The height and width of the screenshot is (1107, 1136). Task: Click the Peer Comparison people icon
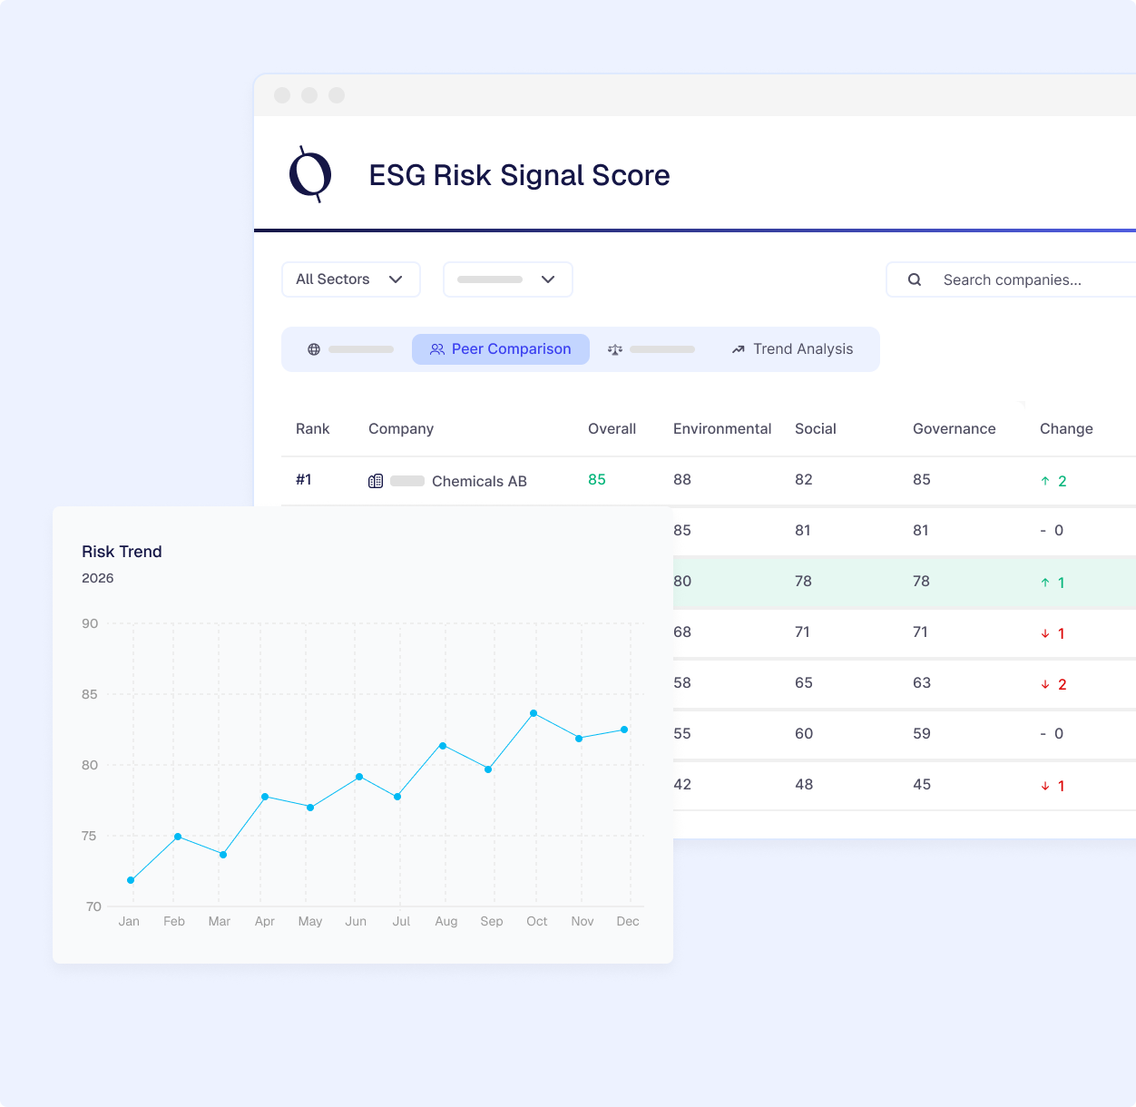[437, 349]
